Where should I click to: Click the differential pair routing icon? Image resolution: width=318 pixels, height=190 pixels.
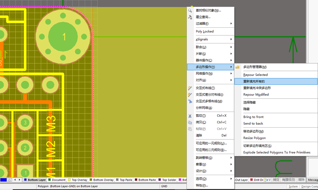point(190,95)
